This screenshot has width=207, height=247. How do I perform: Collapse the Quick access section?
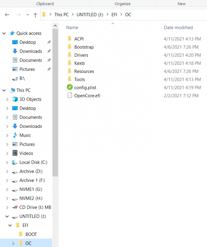tap(4, 33)
